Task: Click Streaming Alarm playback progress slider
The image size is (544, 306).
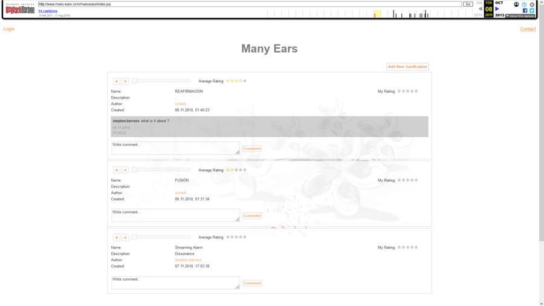Action: click(x=161, y=237)
